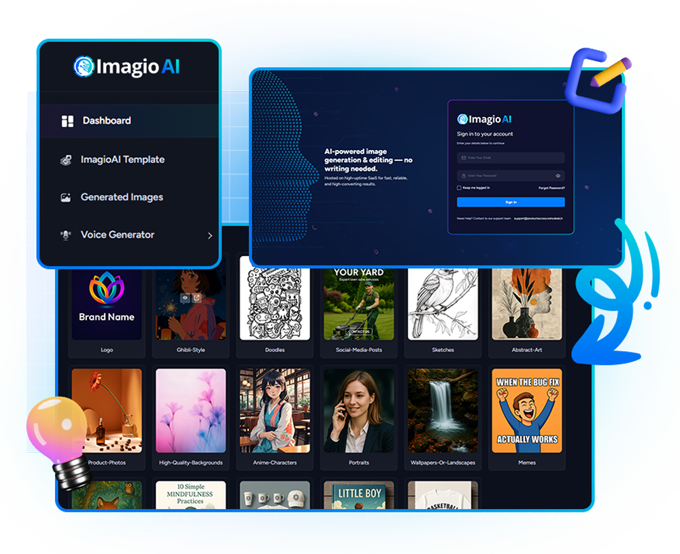Click the lock icon in password field

464,175
